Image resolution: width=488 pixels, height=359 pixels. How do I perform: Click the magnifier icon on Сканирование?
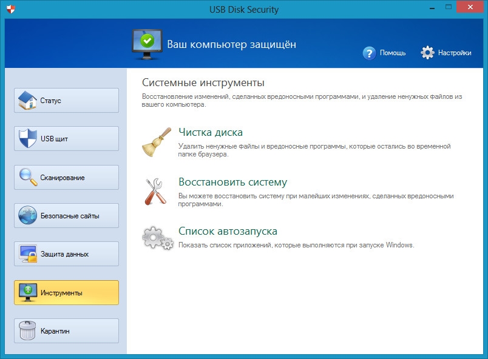click(28, 177)
